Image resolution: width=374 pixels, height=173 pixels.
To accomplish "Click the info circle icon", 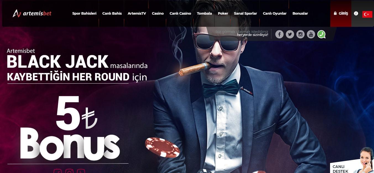I will coord(356,13).
